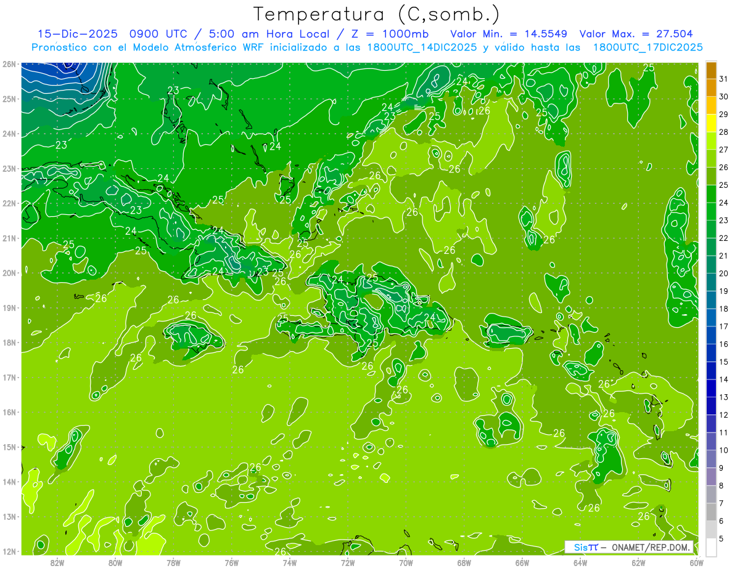Click the 70W longitude axis label
This screenshot has height=571, width=740.
[x=406, y=562]
